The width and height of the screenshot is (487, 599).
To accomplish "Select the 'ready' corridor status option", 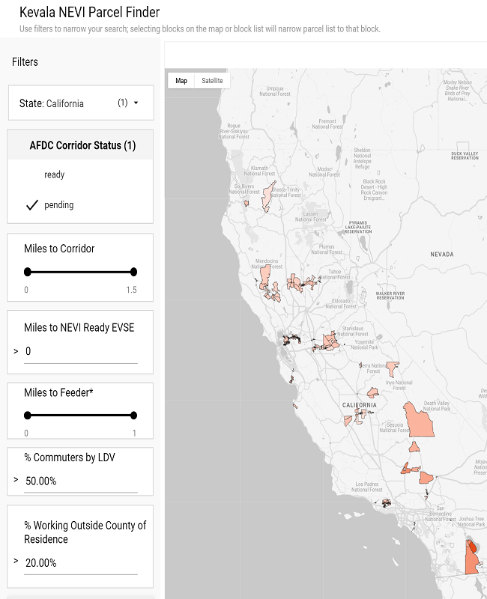I will 54,174.
